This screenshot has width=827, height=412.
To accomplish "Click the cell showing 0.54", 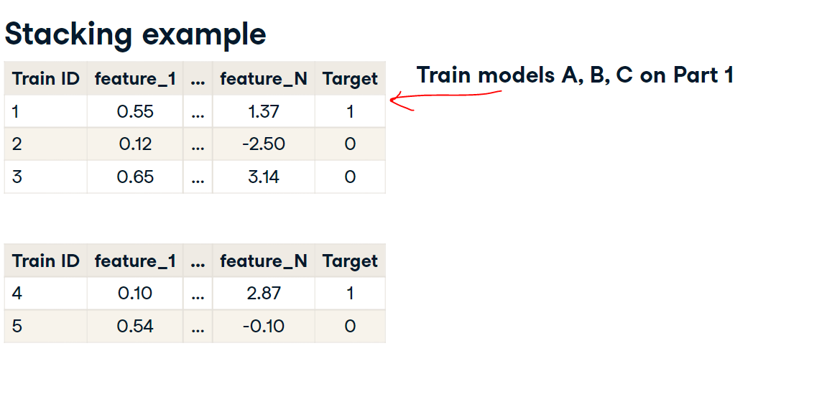I will pyautogui.click(x=135, y=326).
